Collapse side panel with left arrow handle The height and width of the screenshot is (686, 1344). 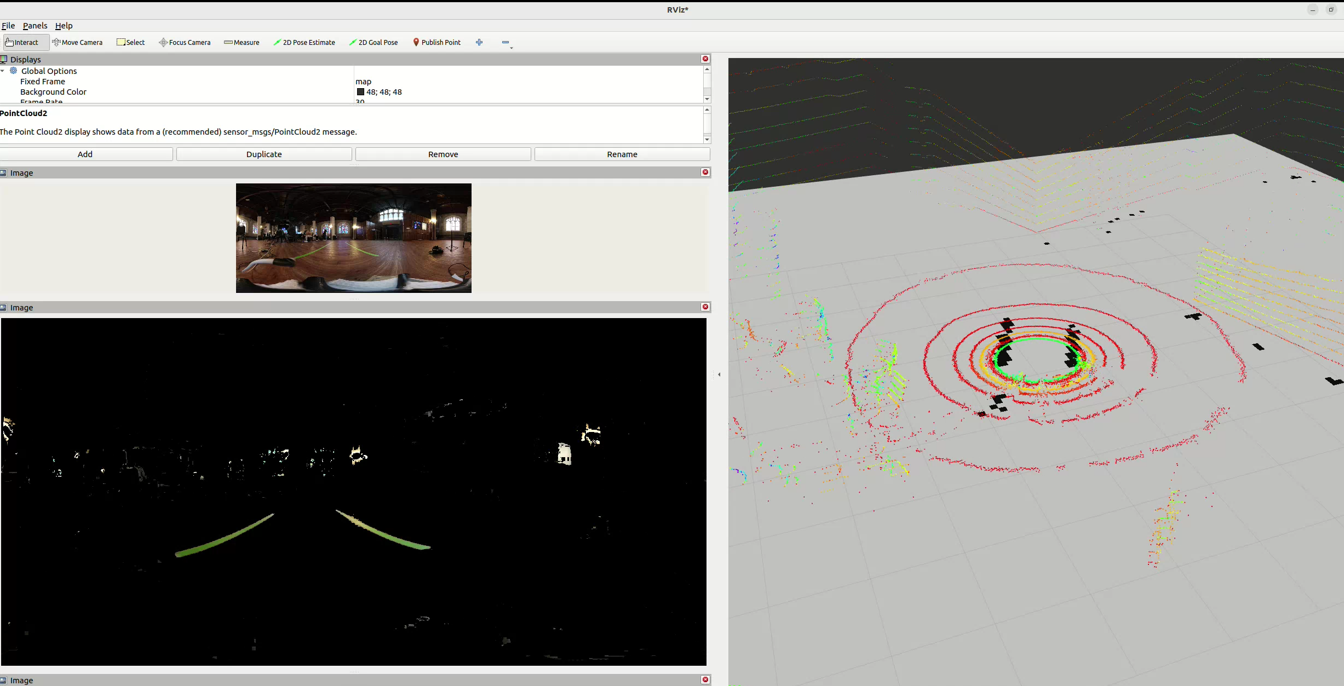(719, 374)
